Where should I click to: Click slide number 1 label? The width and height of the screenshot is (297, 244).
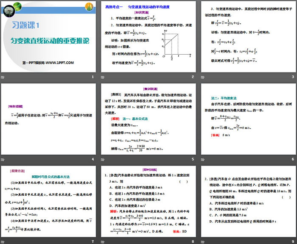92,77
